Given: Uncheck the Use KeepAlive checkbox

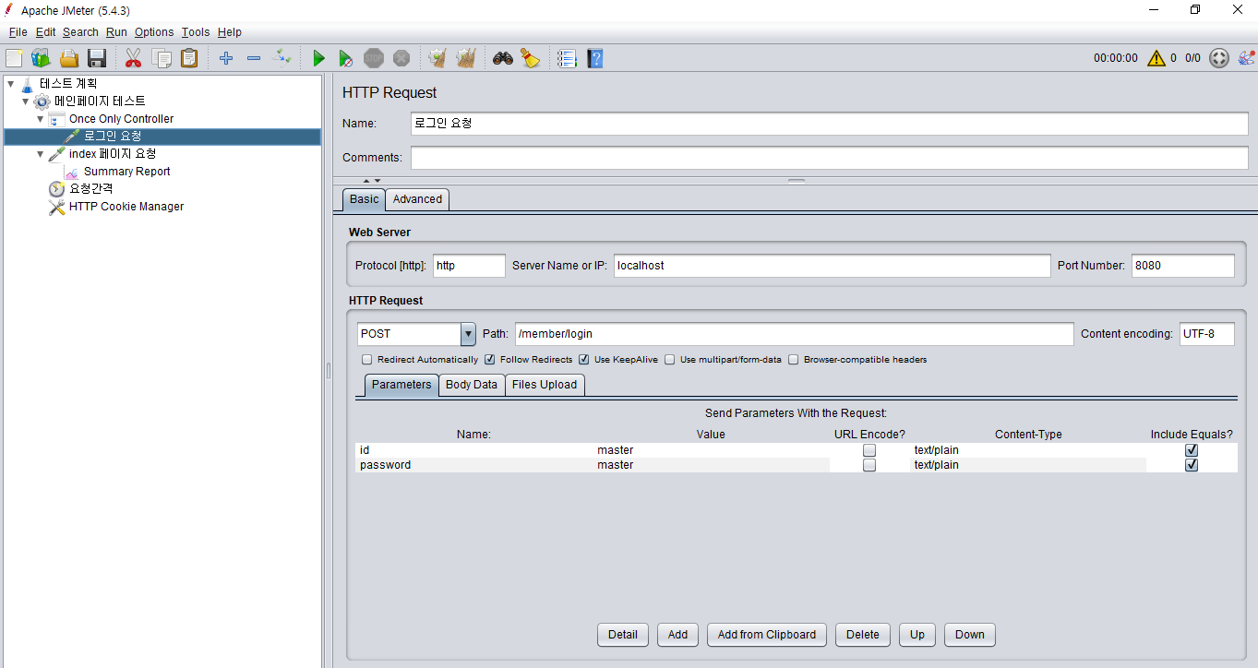Looking at the screenshot, I should (584, 360).
